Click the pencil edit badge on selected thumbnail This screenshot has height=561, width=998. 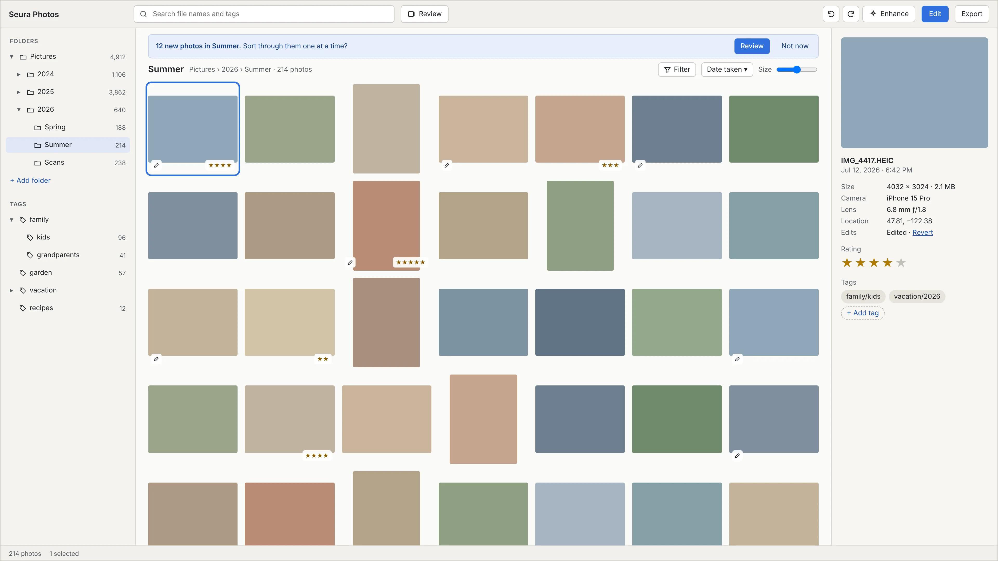[156, 165]
